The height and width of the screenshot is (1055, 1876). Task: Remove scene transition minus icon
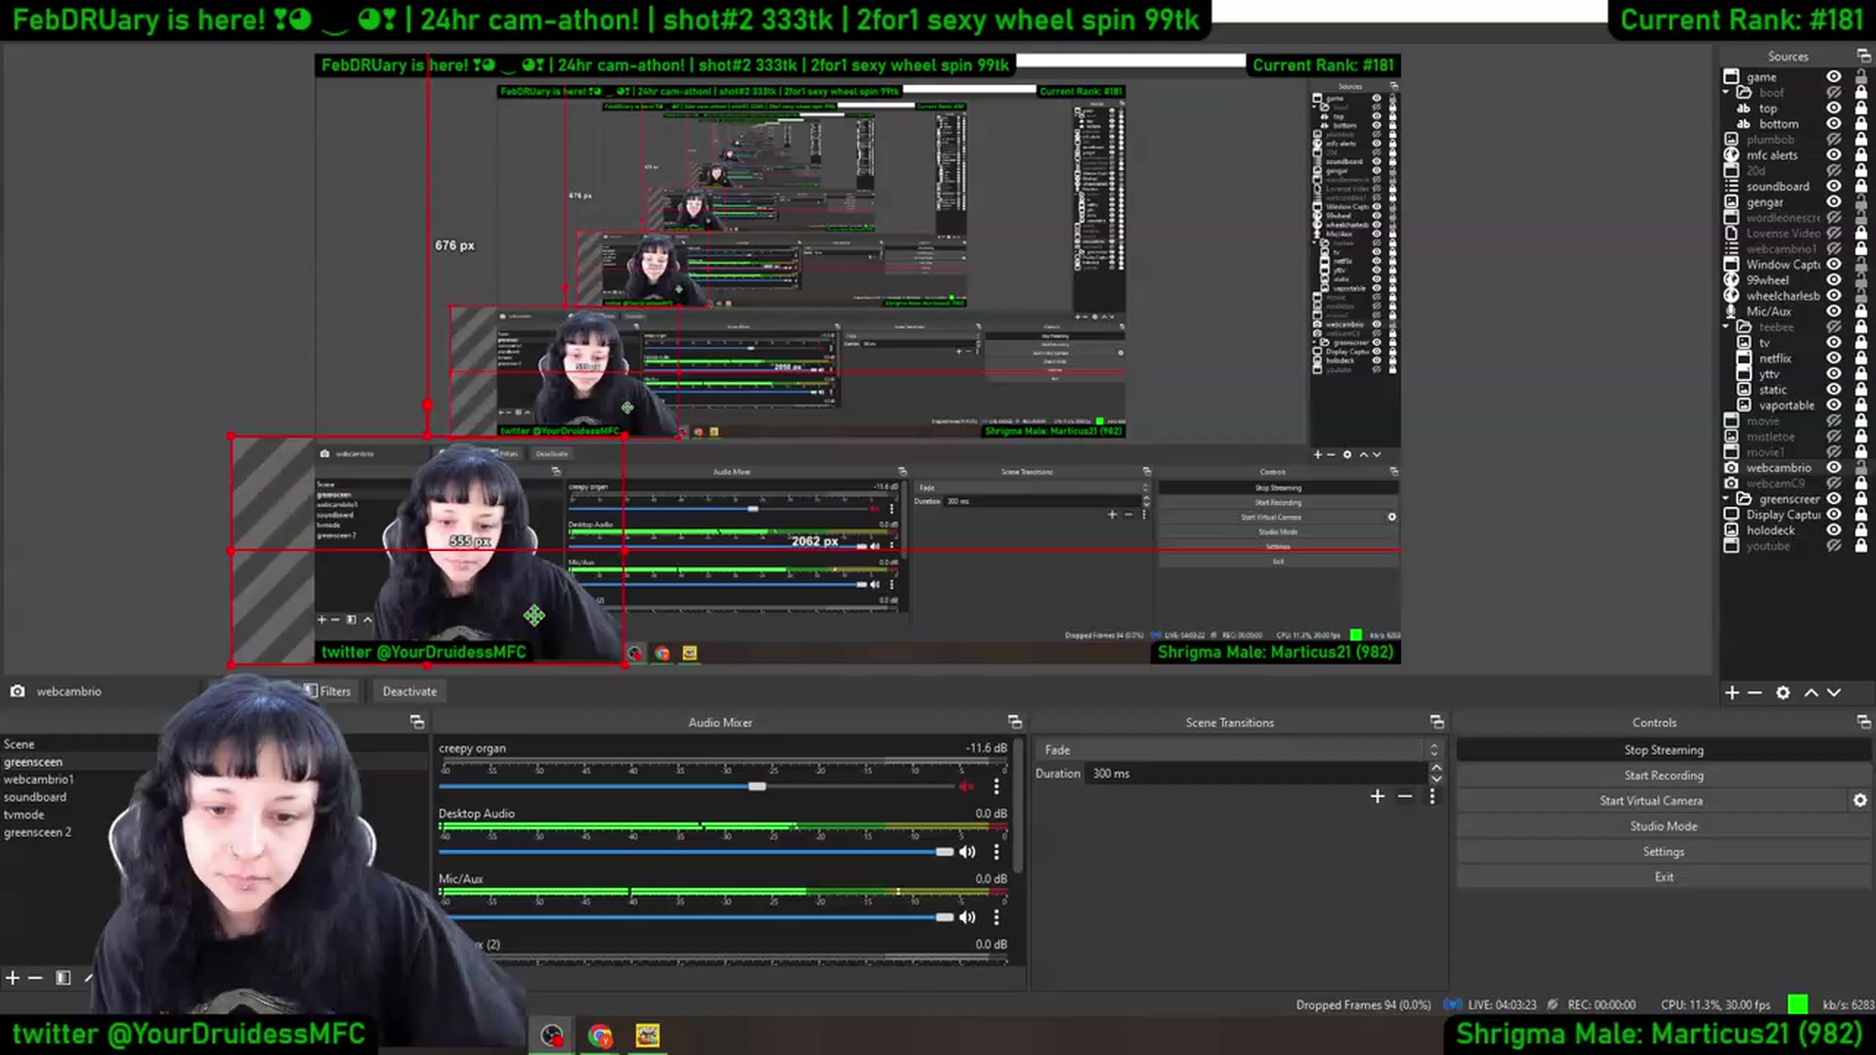click(1405, 796)
